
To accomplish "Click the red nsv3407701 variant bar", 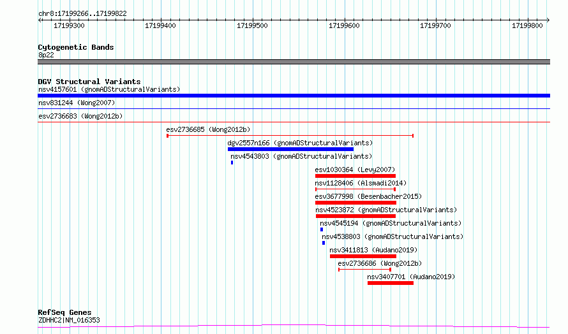I will point(391,283).
